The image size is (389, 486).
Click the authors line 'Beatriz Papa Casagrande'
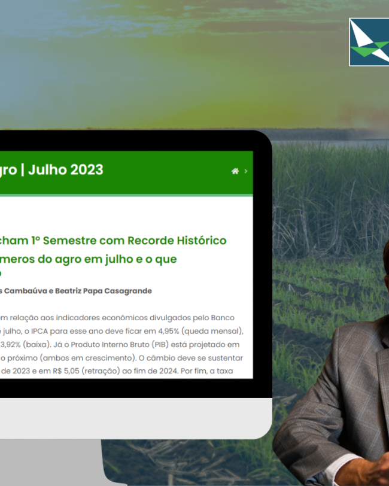click(x=103, y=291)
